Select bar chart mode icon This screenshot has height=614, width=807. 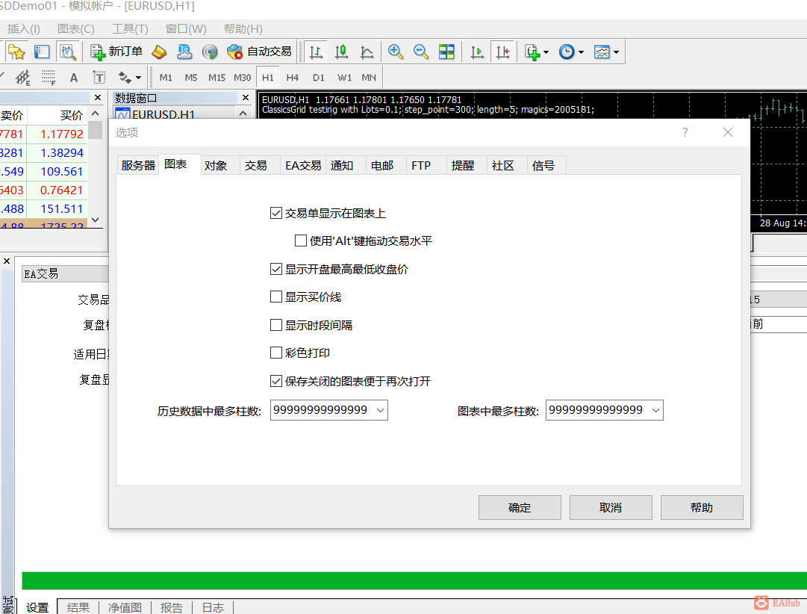(x=316, y=52)
